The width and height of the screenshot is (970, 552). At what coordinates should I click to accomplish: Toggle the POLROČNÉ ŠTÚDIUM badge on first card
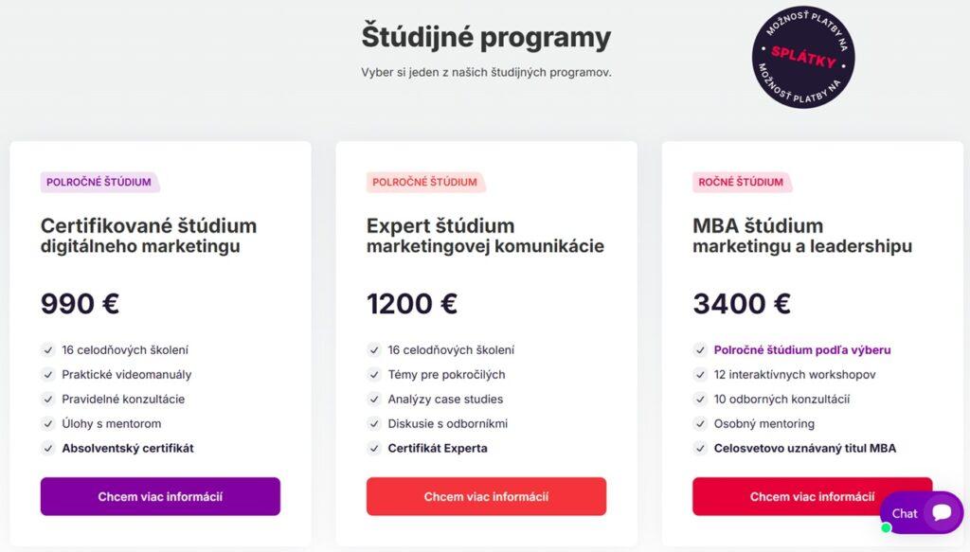pos(99,183)
